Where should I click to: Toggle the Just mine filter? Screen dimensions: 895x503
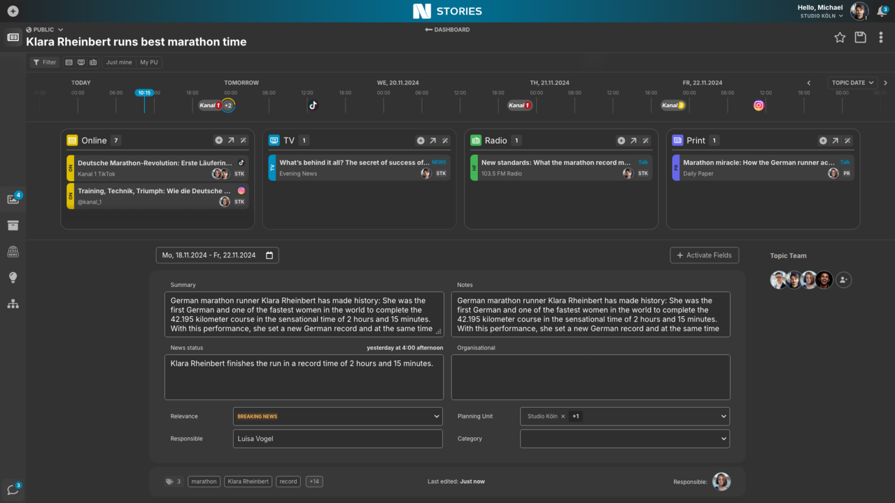click(x=119, y=62)
